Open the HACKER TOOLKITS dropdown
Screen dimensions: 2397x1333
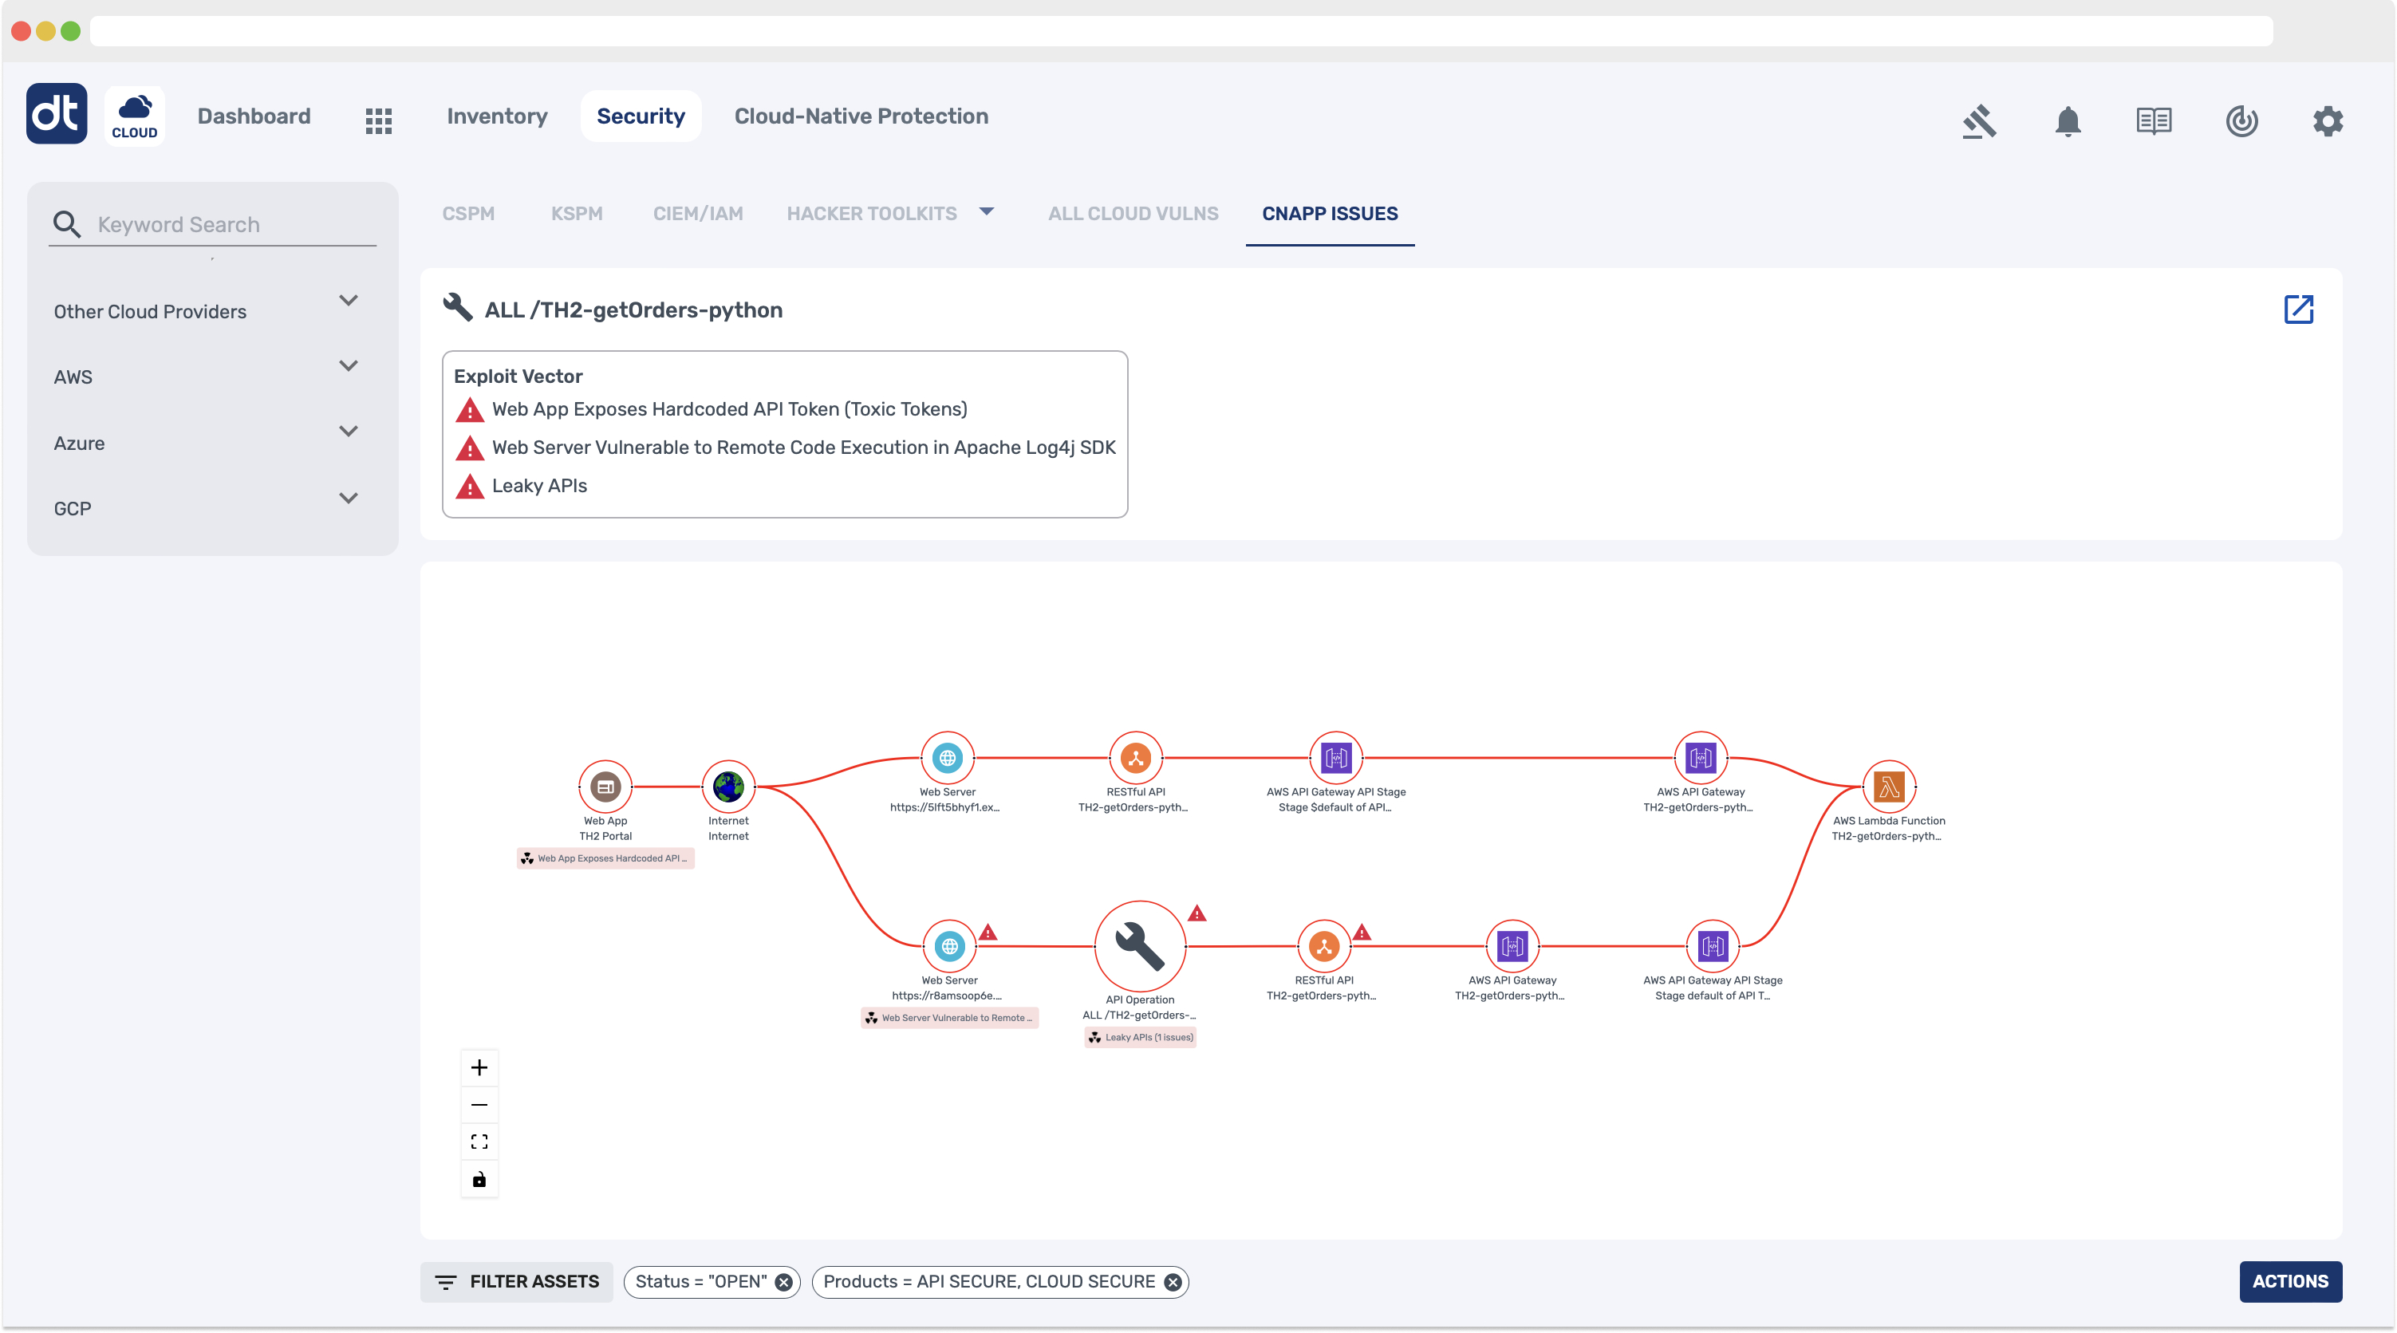point(988,212)
